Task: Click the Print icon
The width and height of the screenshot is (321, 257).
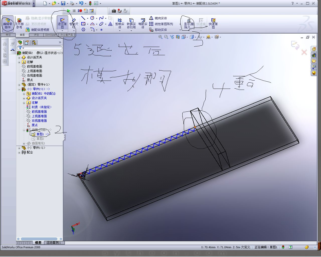Action: click(x=72, y=3)
